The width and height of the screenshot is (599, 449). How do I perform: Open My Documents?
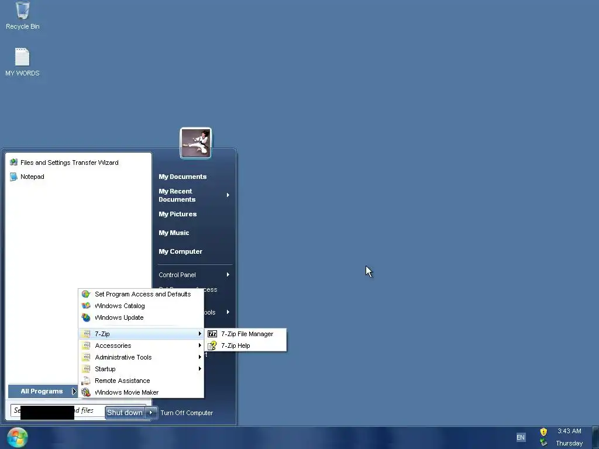click(x=183, y=177)
